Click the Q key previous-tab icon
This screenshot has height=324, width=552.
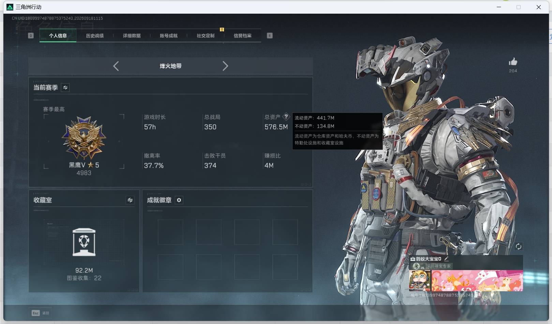pyautogui.click(x=31, y=36)
